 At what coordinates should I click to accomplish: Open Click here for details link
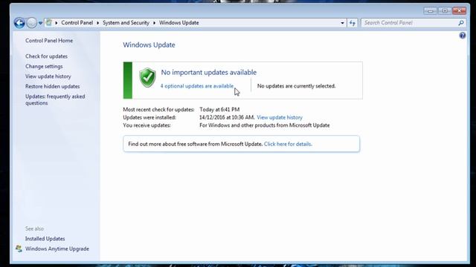tap(288, 144)
